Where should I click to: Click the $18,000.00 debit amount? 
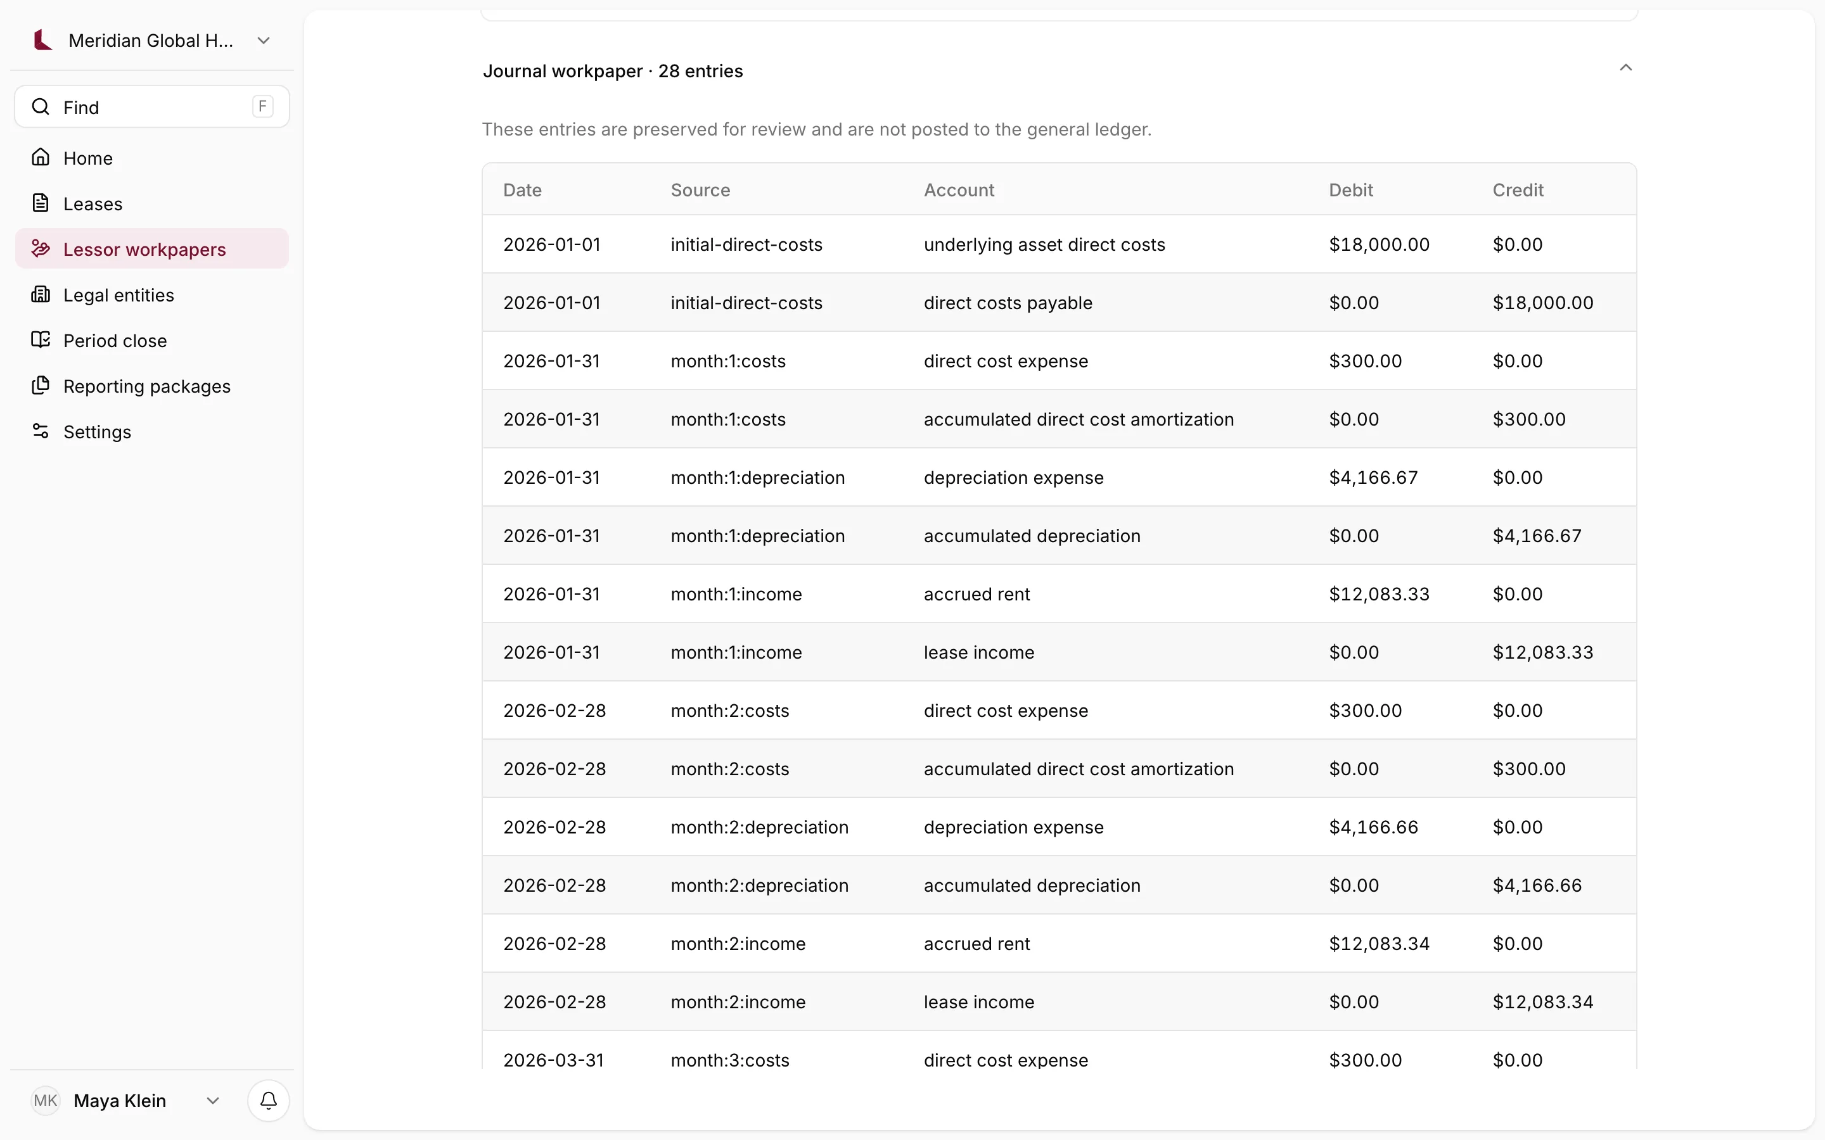coord(1380,244)
